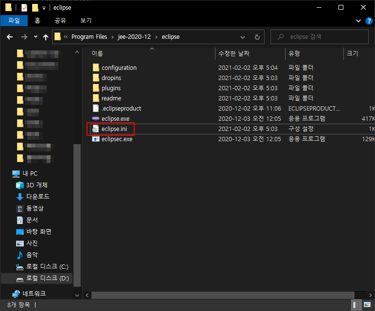Open the 보기 ribbon tab
The height and width of the screenshot is (311, 375).
86,20
